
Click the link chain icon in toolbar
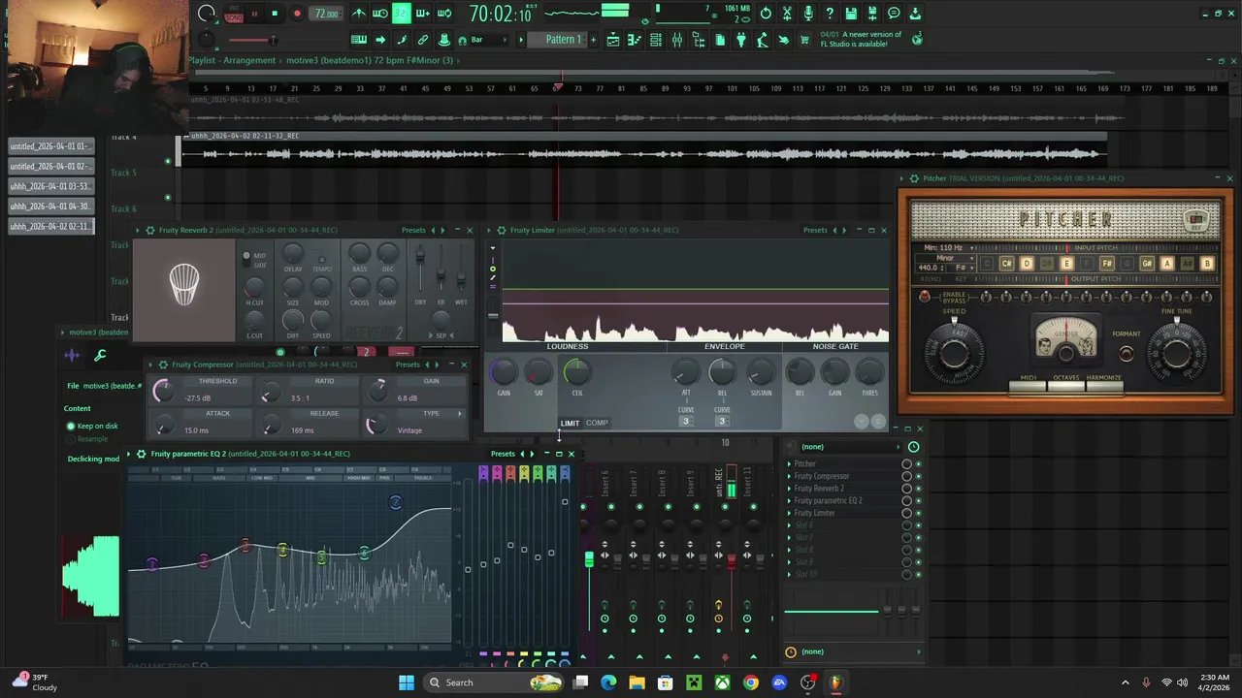point(423,40)
